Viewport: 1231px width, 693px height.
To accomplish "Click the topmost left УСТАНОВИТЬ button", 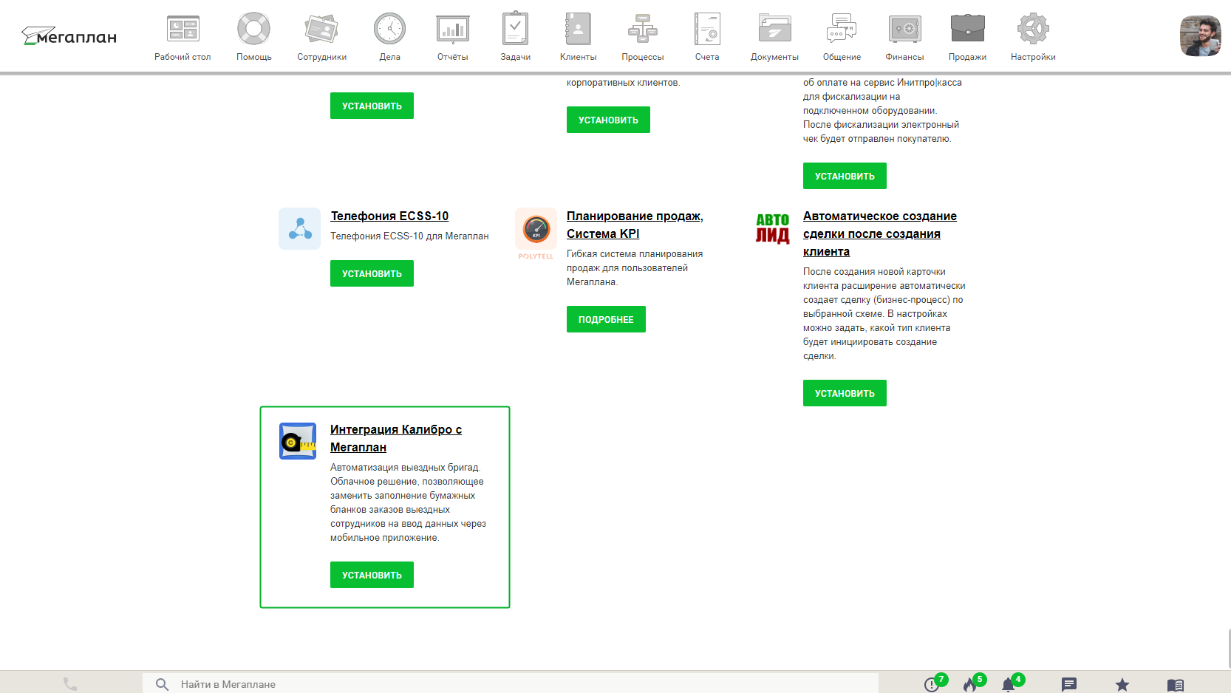I will click(372, 106).
